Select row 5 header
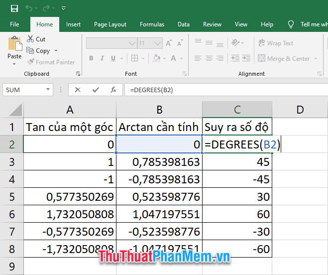The height and width of the screenshot is (275, 328). tap(12, 197)
